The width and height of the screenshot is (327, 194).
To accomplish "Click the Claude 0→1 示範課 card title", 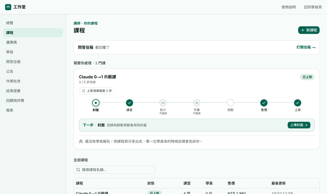I will point(98,77).
